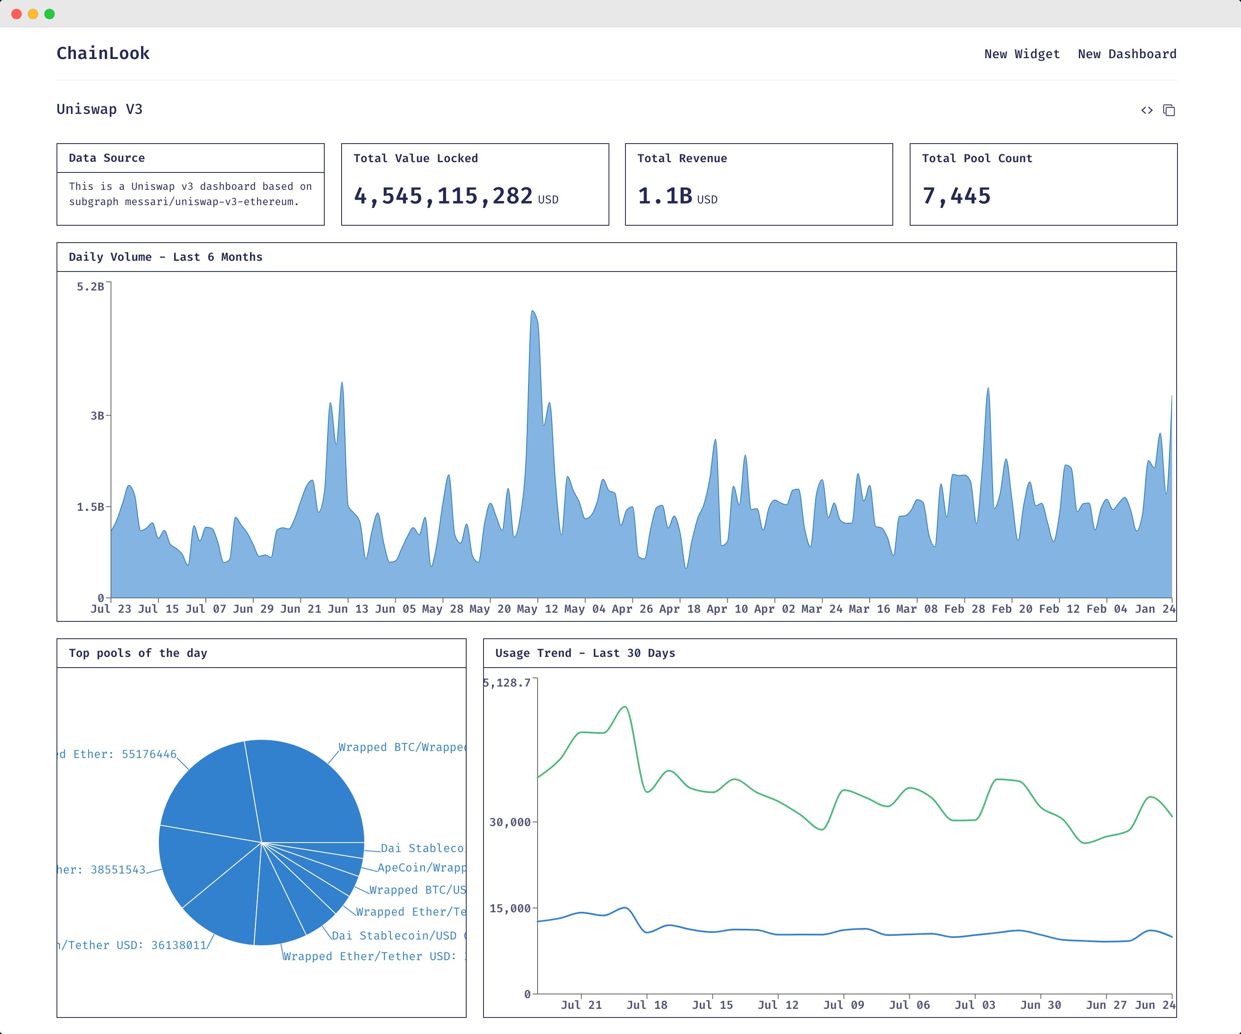Click the 1.1B revenue value
The height and width of the screenshot is (1034, 1241).
click(x=665, y=196)
